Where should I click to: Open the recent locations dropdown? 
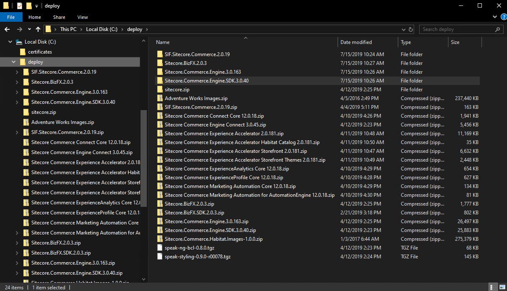pyautogui.click(x=29, y=29)
